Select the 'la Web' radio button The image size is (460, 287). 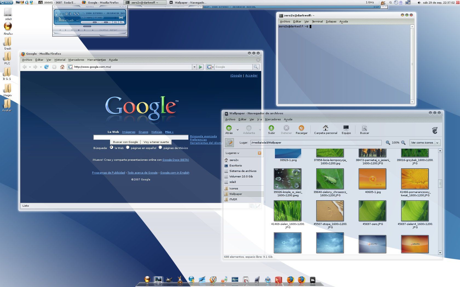[111, 148]
